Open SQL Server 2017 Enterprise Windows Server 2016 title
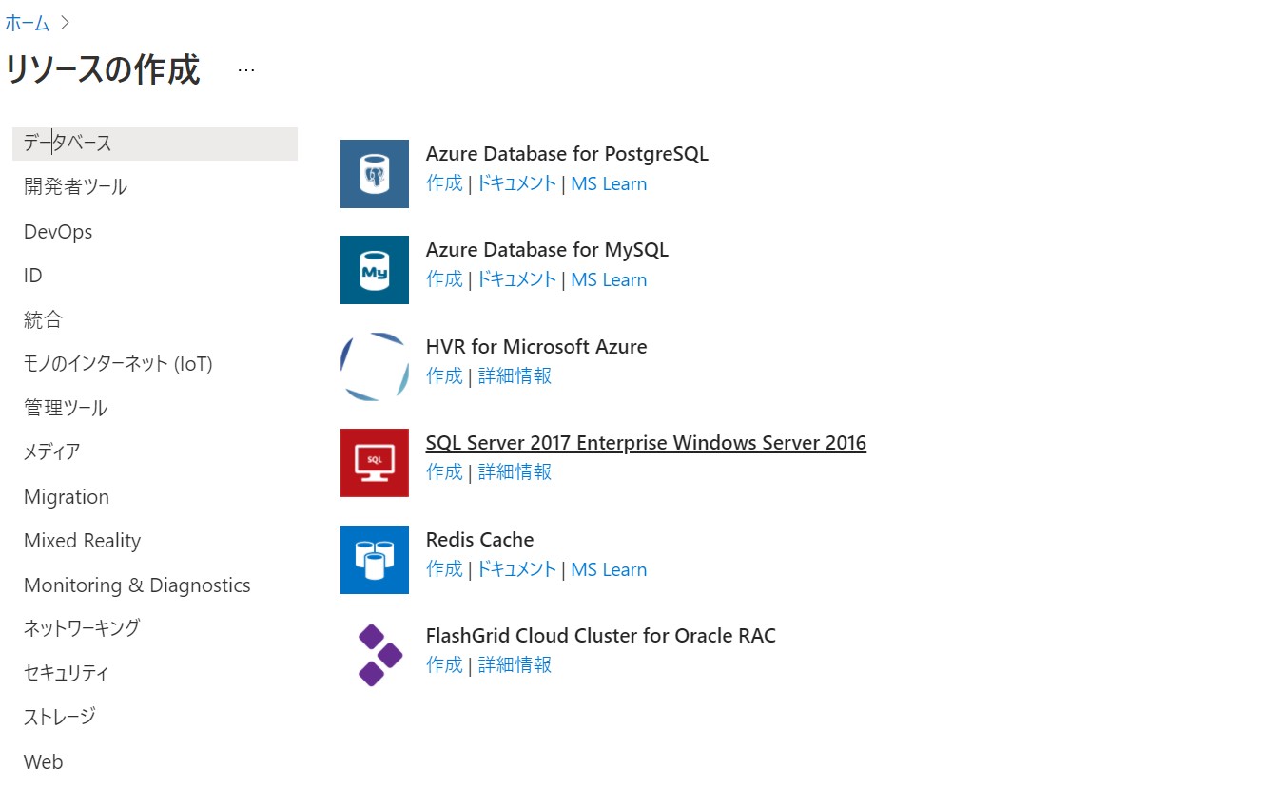Viewport: 1283px width, 787px height. (646, 443)
